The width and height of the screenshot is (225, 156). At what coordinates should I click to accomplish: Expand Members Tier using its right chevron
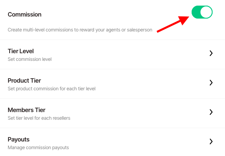pos(211,112)
